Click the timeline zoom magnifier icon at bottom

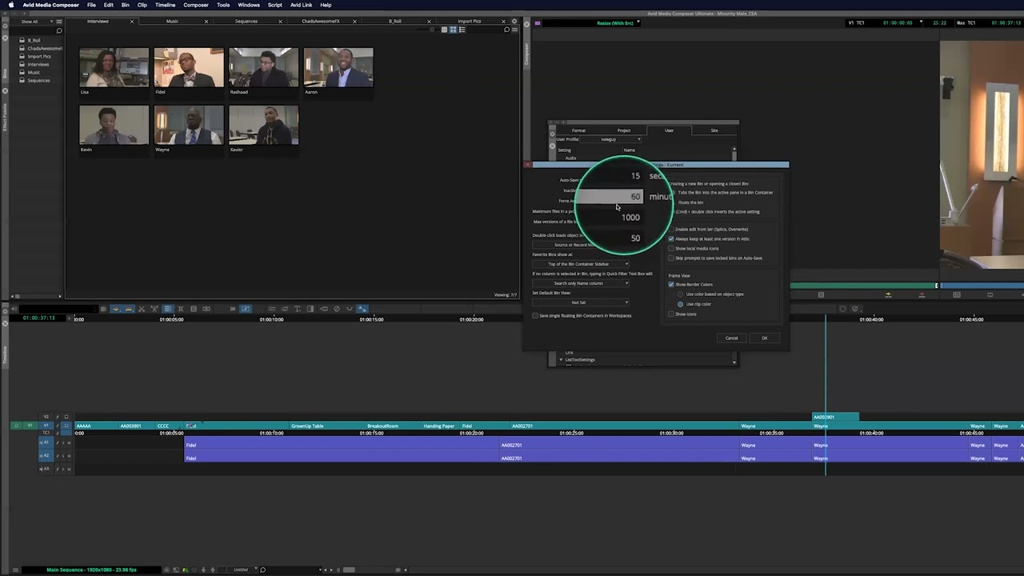tap(262, 570)
